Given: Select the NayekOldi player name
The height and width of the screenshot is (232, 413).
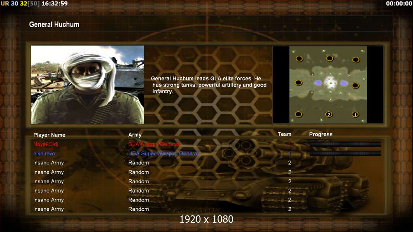Looking at the screenshot, I should 46,144.
